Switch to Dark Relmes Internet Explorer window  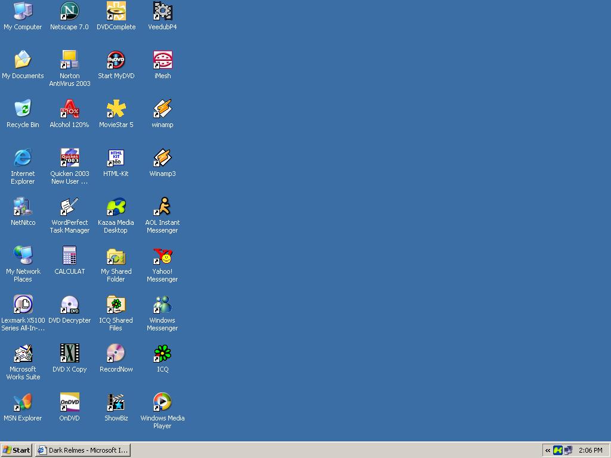pos(82,450)
